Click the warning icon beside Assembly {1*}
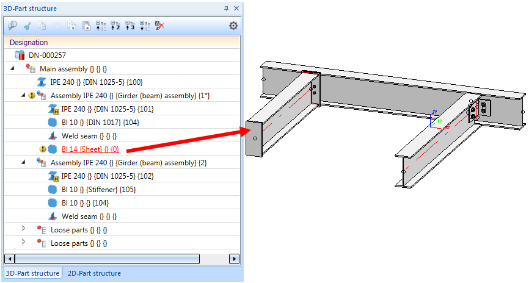This screenshot has height=283, width=529. coord(32,96)
